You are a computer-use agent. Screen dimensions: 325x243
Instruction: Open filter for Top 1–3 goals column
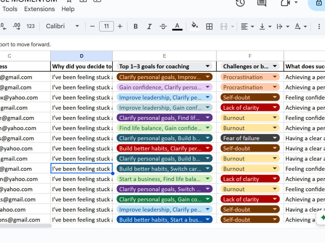pos(207,66)
